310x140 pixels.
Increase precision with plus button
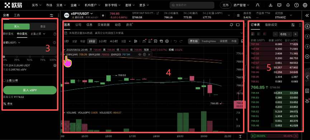pyautogui.click(x=295, y=34)
